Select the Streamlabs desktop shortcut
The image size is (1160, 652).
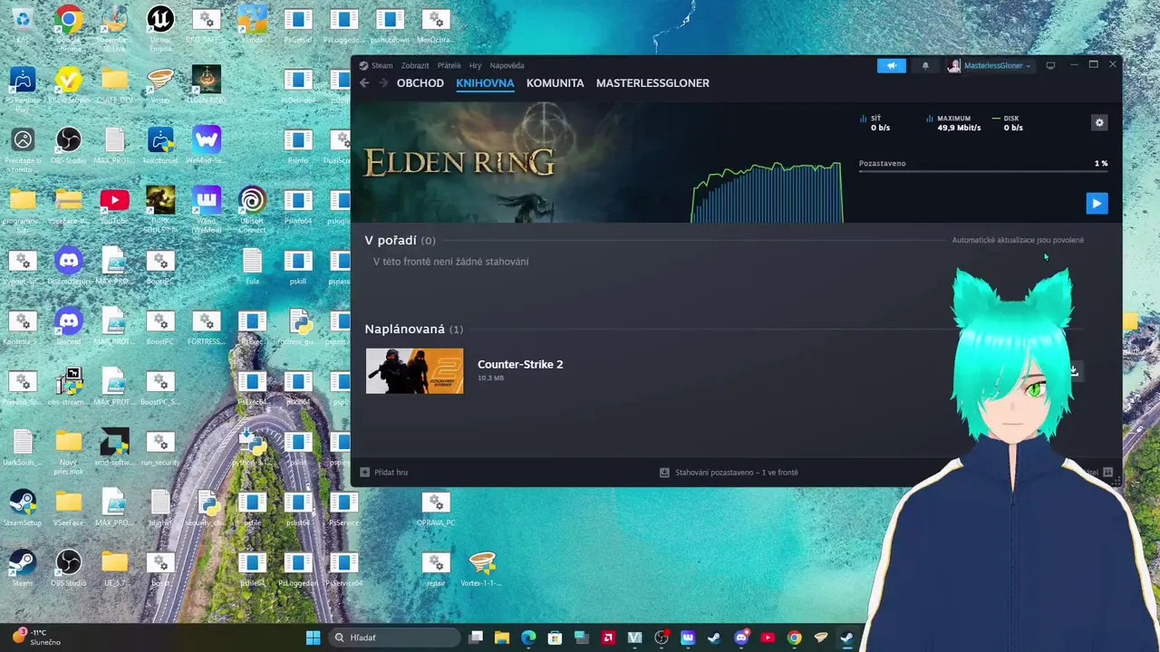coord(114,23)
